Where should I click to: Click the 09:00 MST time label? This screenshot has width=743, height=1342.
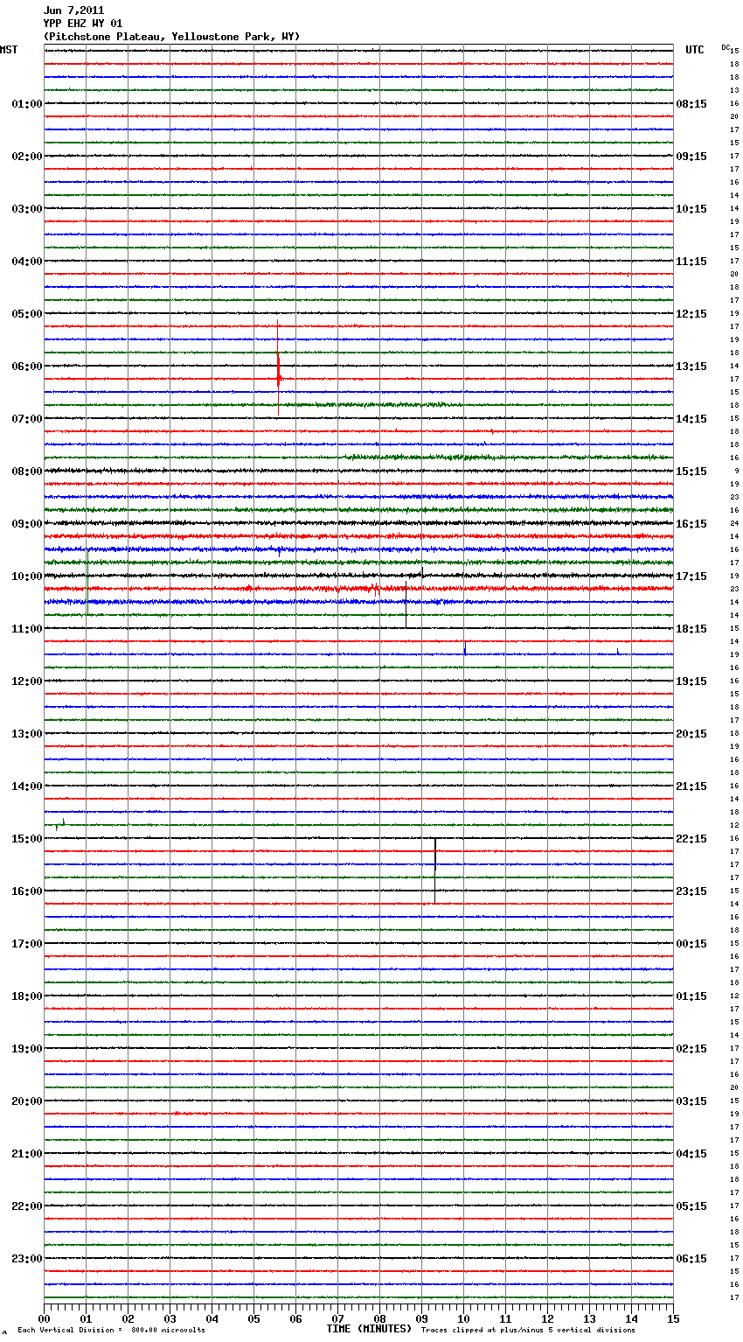tap(27, 524)
